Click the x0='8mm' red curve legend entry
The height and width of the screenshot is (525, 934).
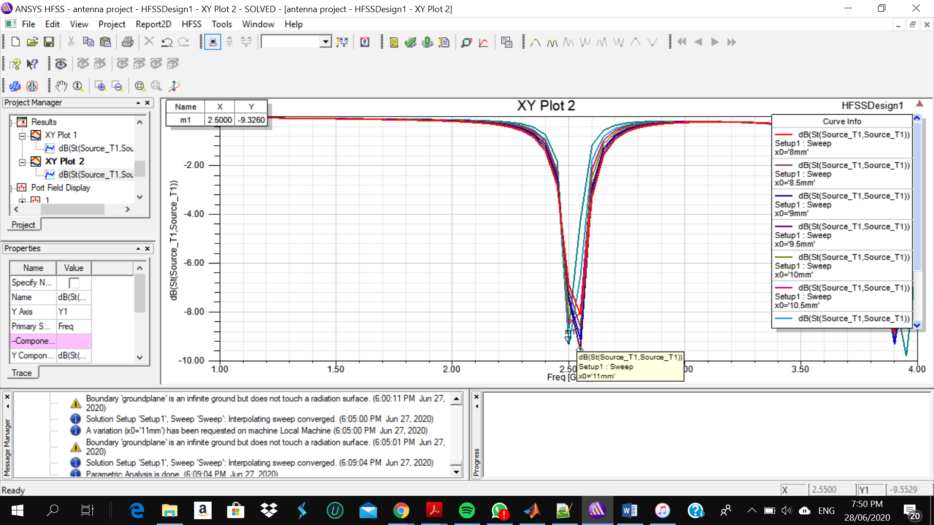[x=842, y=143]
